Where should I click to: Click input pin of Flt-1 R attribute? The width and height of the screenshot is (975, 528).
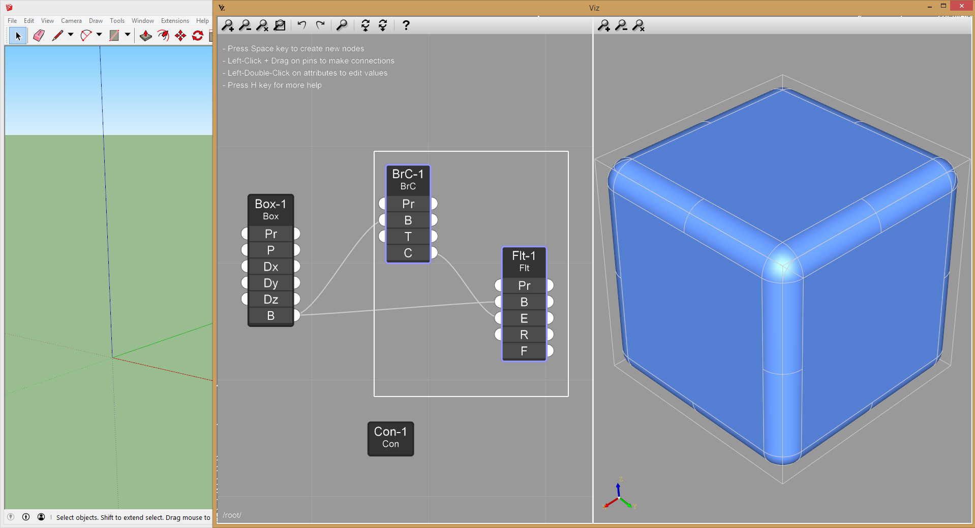pos(498,335)
